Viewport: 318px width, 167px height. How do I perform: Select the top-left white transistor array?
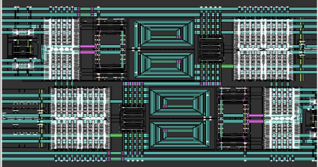[61, 49]
